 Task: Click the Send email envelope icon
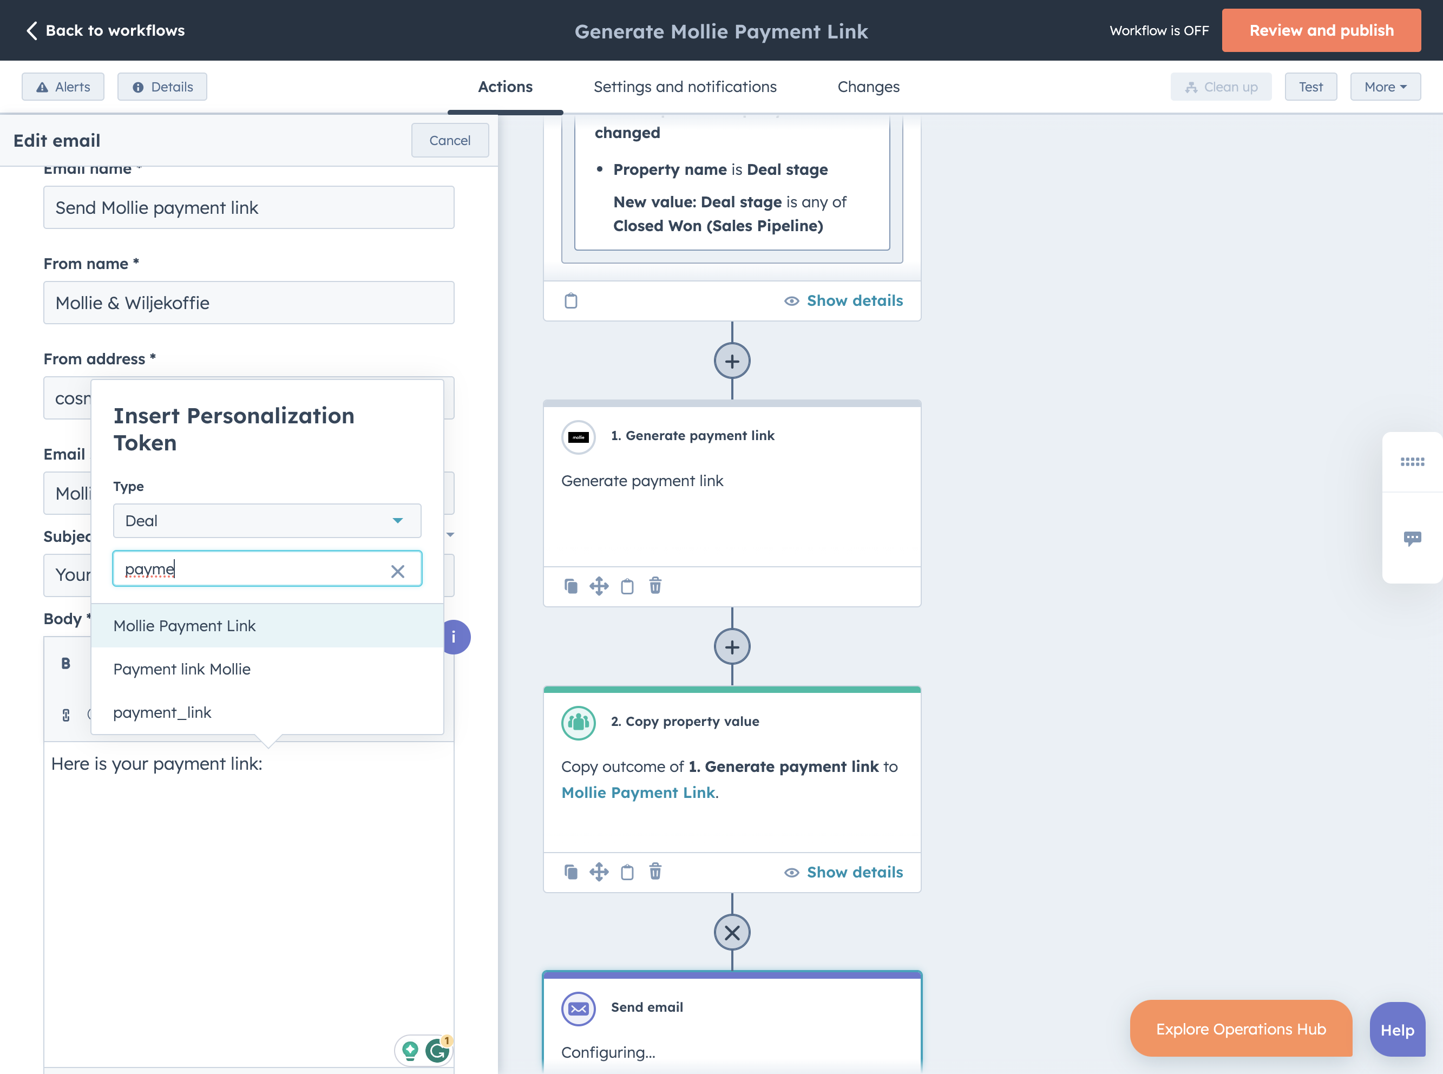pos(579,1008)
